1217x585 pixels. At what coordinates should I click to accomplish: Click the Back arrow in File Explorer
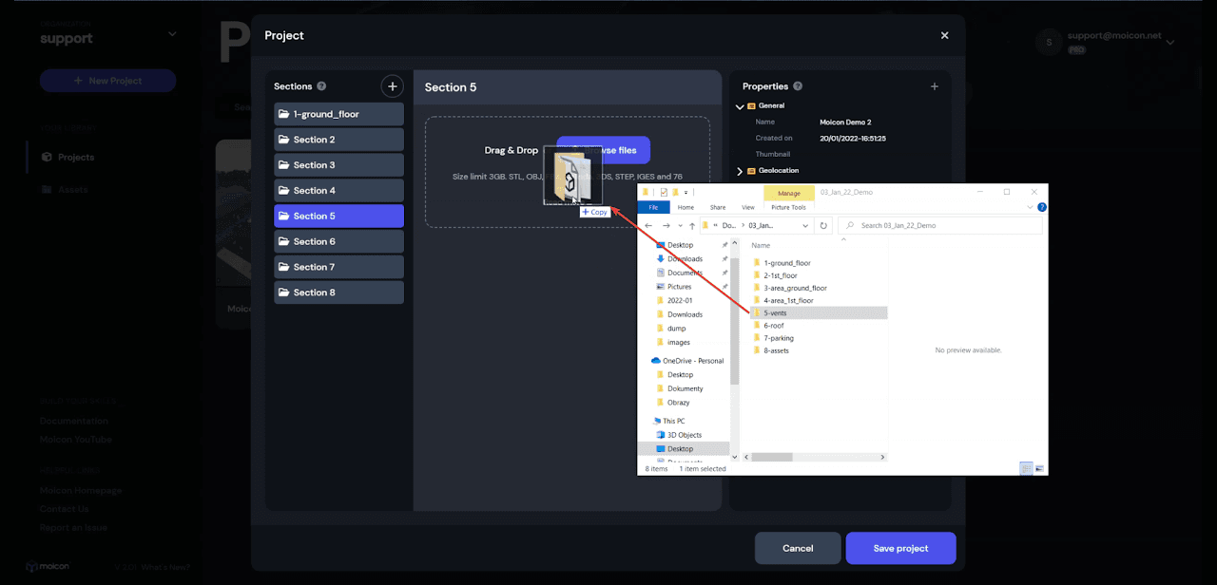(648, 226)
